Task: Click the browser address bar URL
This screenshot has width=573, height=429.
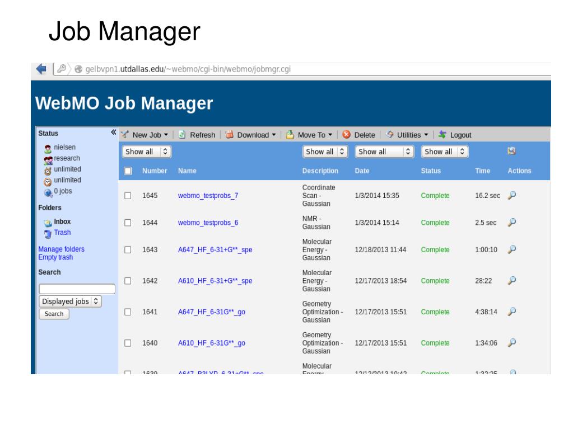Action: click(188, 69)
